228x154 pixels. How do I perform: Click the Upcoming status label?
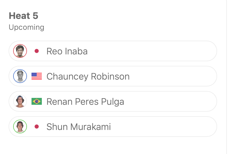click(x=26, y=27)
